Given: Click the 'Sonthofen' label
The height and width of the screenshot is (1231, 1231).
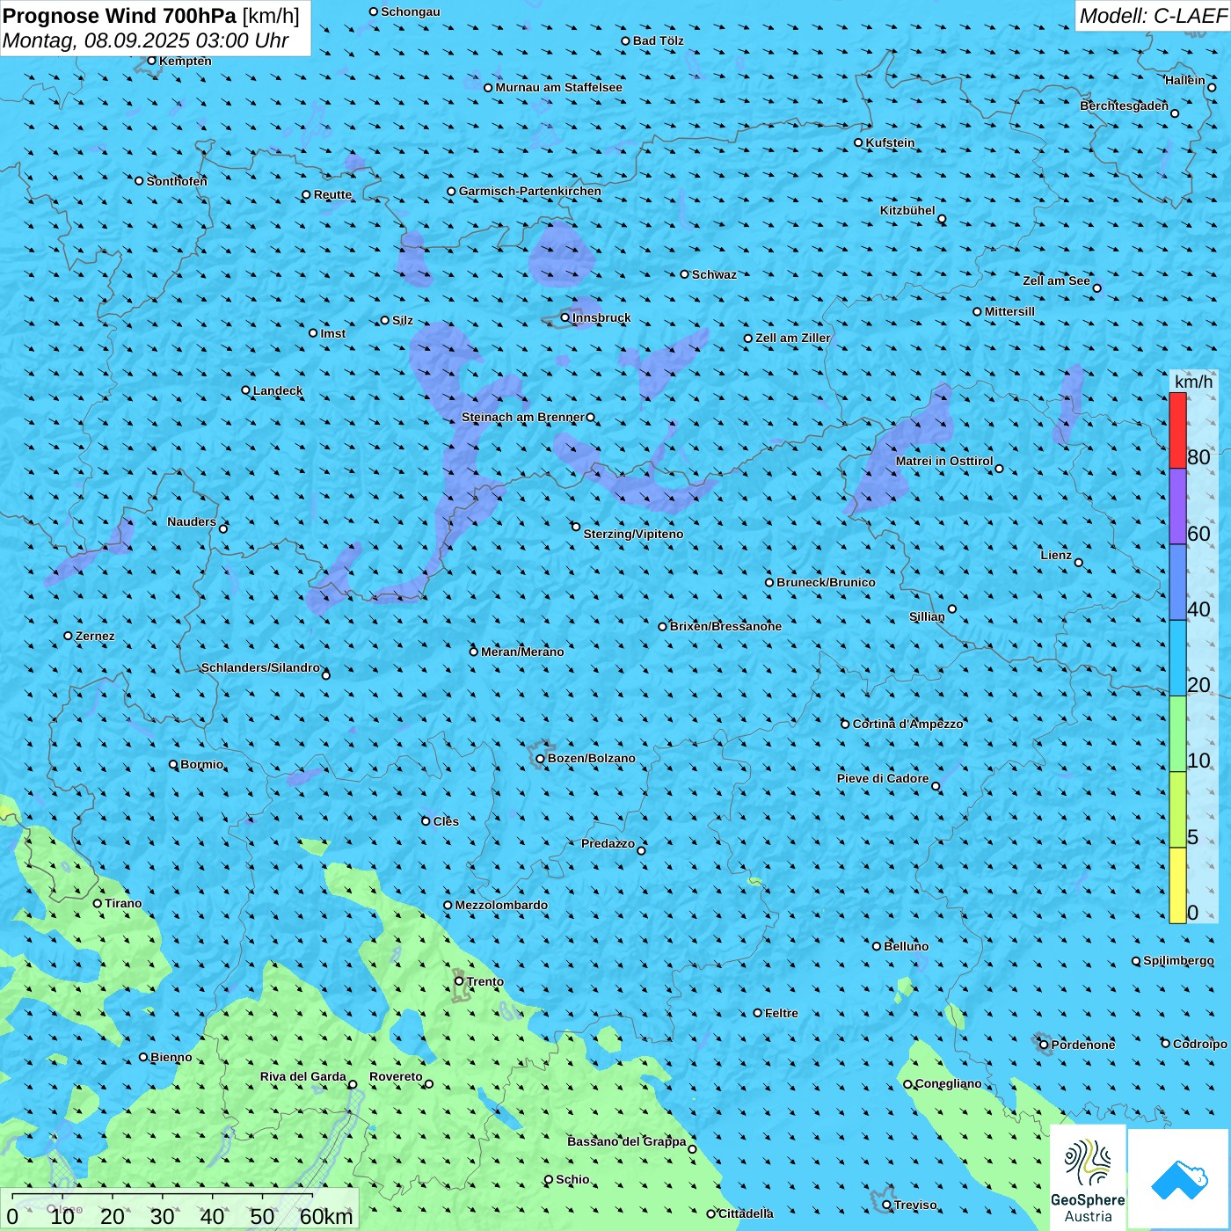Looking at the screenshot, I should pos(177,181).
